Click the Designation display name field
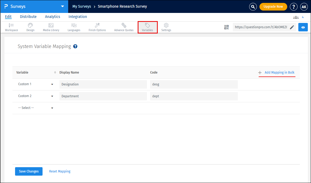Screen dimensions: 311x183 (103, 84)
